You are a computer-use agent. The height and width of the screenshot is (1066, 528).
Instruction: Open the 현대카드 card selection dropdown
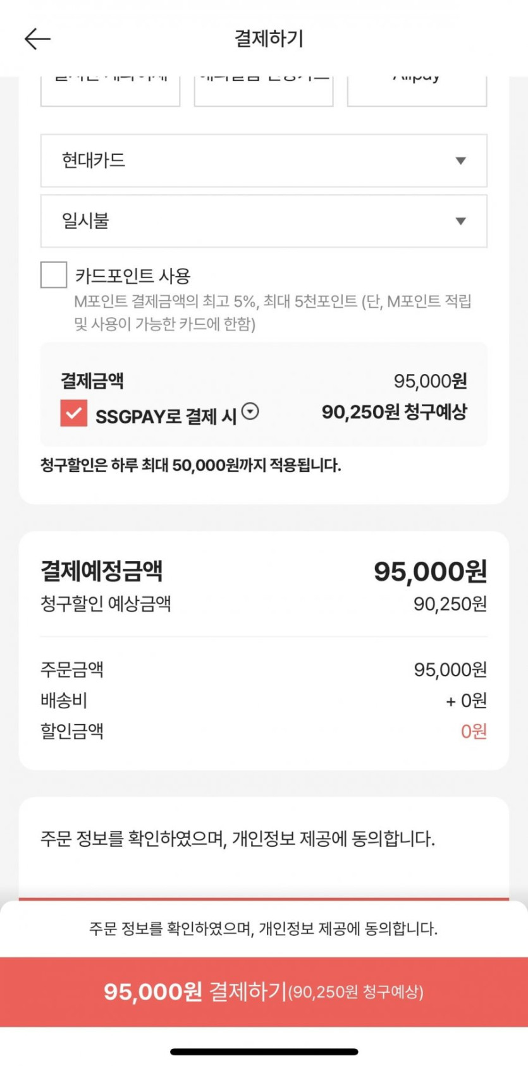pyautogui.click(x=264, y=161)
